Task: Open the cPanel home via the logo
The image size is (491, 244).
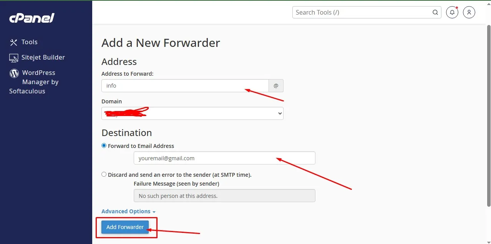Action: pos(32,18)
